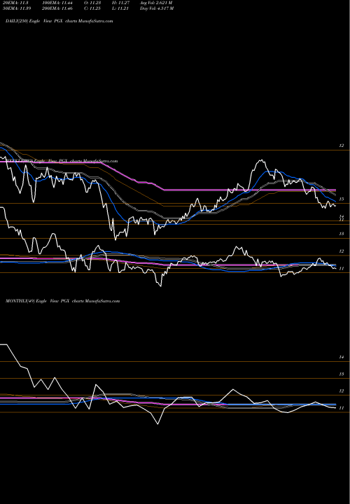
Task: Click the DAILY(250) Eagle View PGX chart title
Action: pos(59,21)
